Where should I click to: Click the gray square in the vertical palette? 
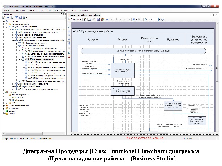(x=69, y=48)
